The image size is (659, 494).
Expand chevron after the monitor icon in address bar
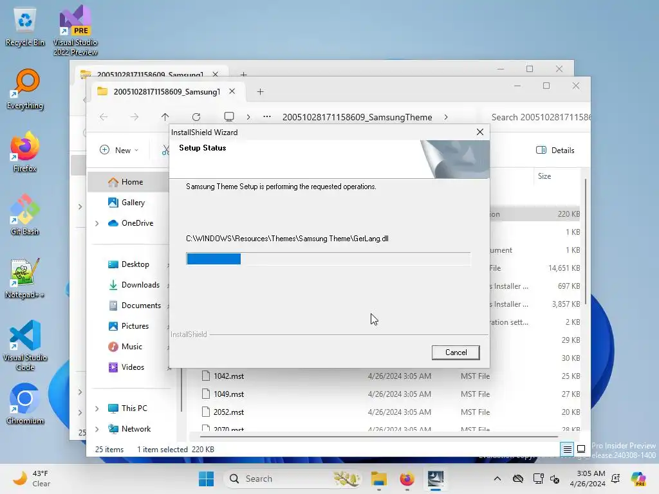click(248, 117)
